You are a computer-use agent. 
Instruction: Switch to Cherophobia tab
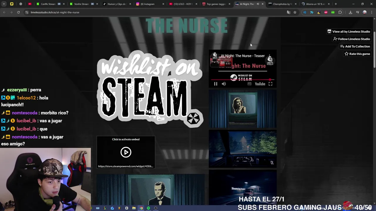click(283, 4)
